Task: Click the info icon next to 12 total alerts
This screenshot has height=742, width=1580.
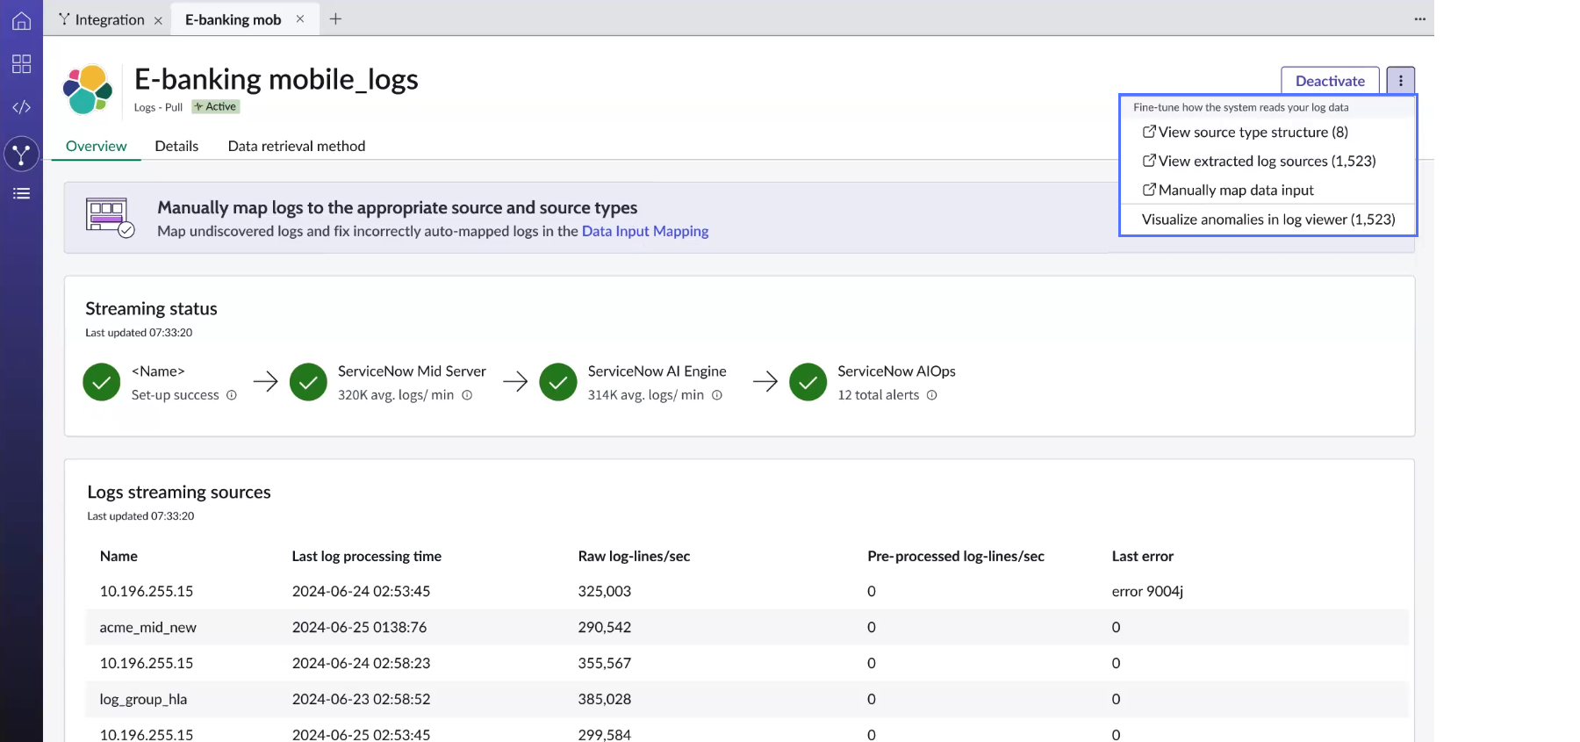Action: (932, 395)
